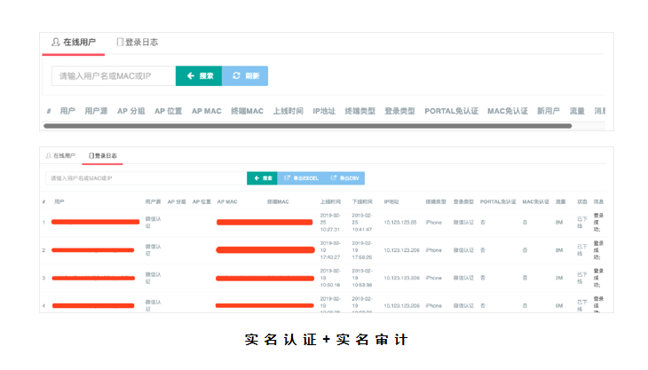Click the 流量 column header in the log table
Image resolution: width=648 pixels, height=370 pixels.
click(x=560, y=201)
